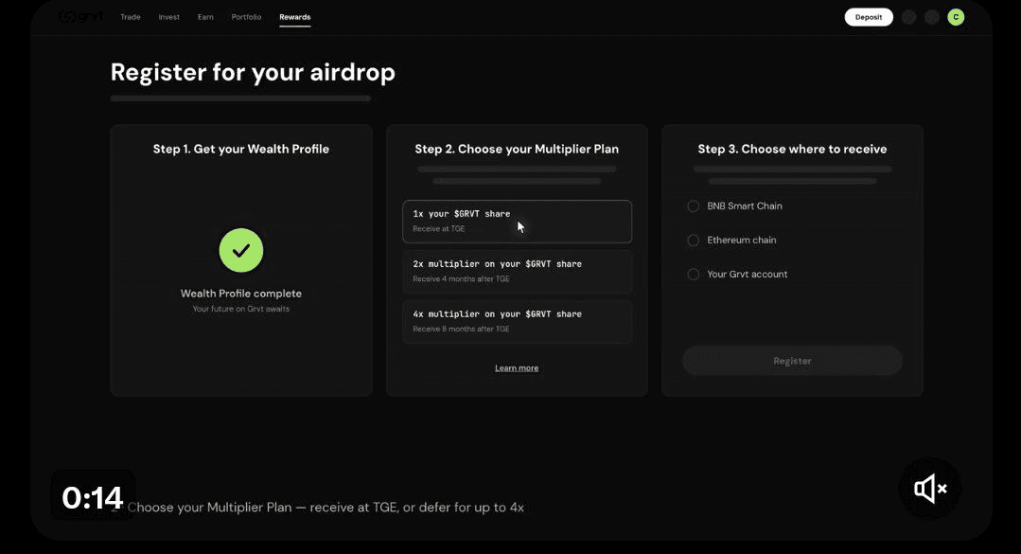Unmute the video with speaker icon

click(930, 489)
